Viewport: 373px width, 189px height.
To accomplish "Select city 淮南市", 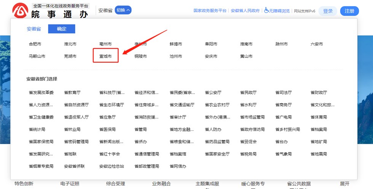I will 246,44.
